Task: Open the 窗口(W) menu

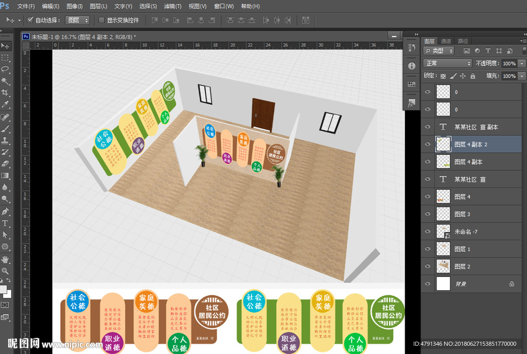Action: pos(223,6)
